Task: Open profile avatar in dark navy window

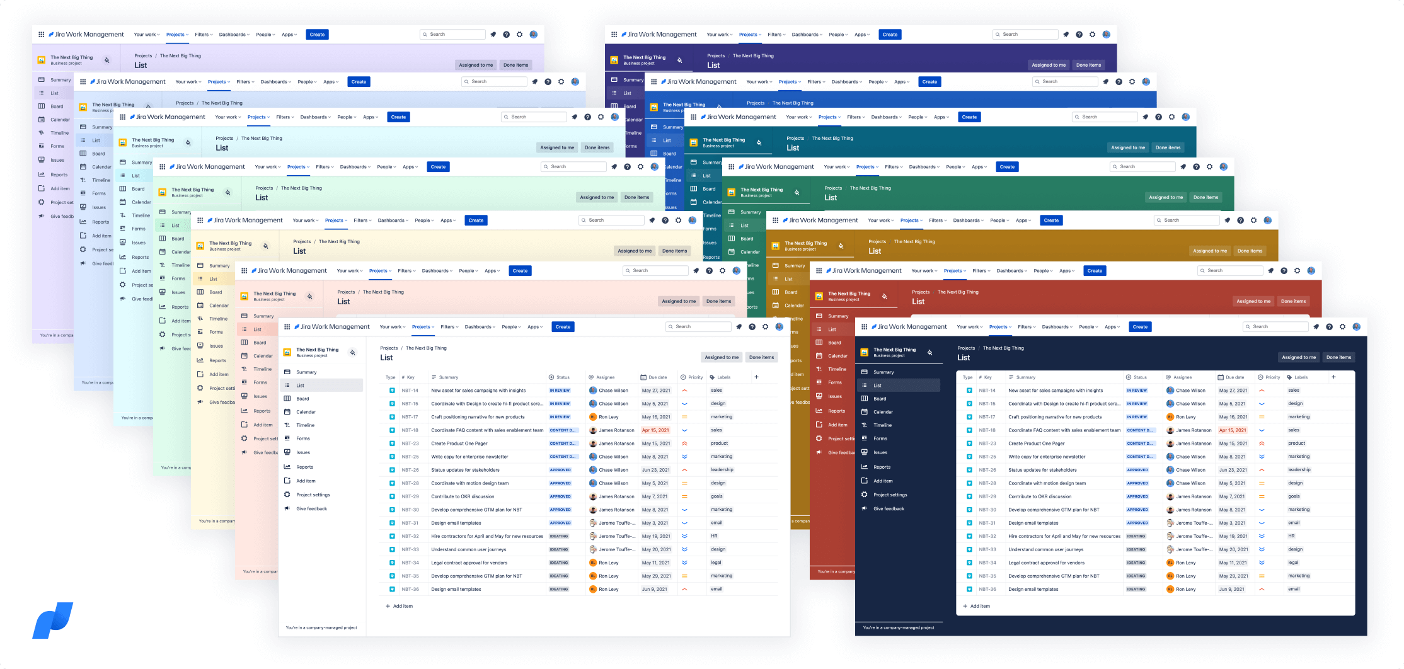Action: [x=1356, y=327]
